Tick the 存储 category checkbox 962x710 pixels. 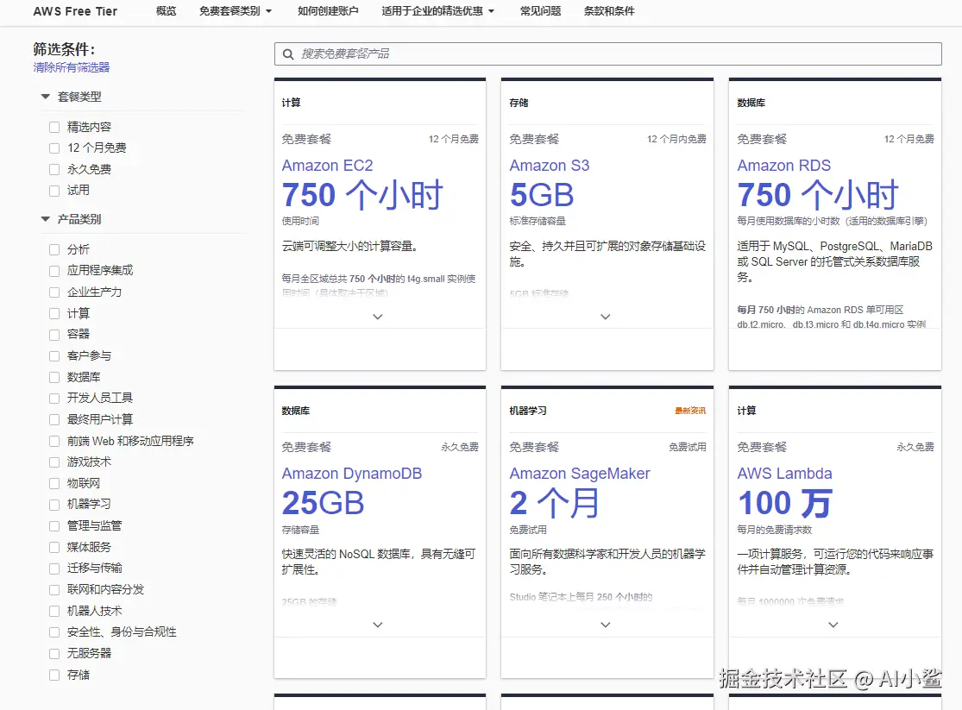click(x=54, y=675)
